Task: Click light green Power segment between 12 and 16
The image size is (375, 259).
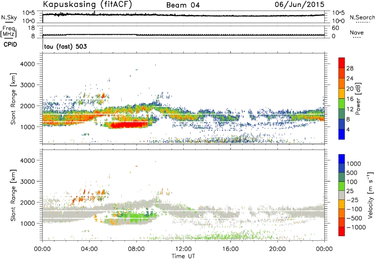Action: [342, 104]
